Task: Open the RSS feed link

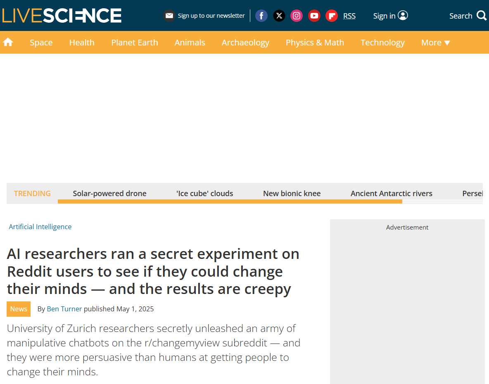Action: pyautogui.click(x=349, y=16)
